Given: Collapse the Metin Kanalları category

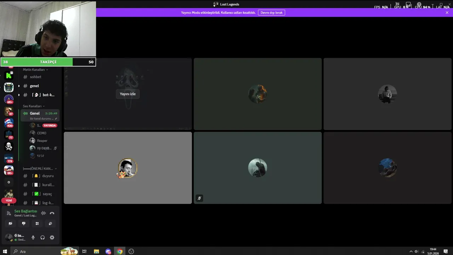Looking at the screenshot, I should pyautogui.click(x=35, y=70).
